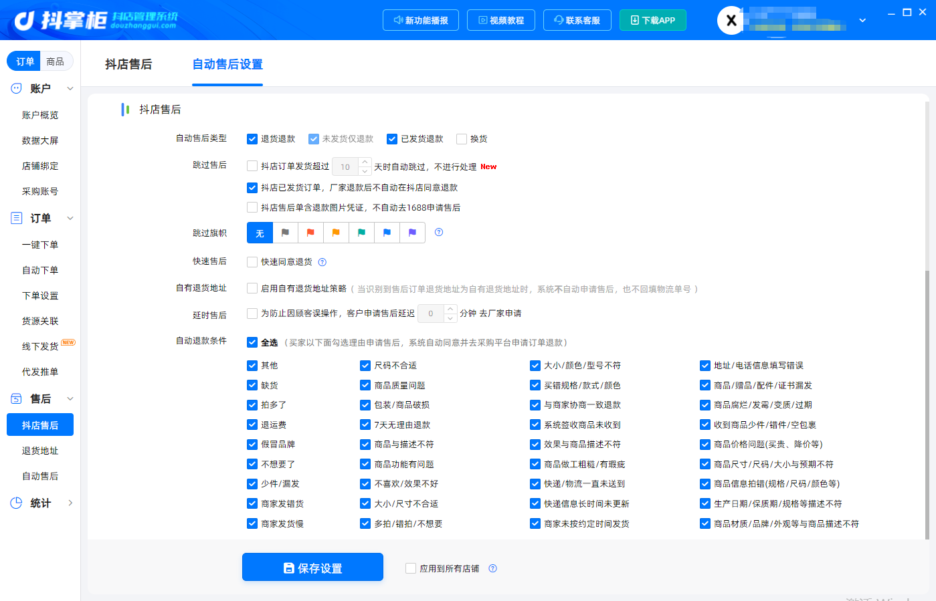
Task: Choose the blue flag icon
Action: click(387, 233)
